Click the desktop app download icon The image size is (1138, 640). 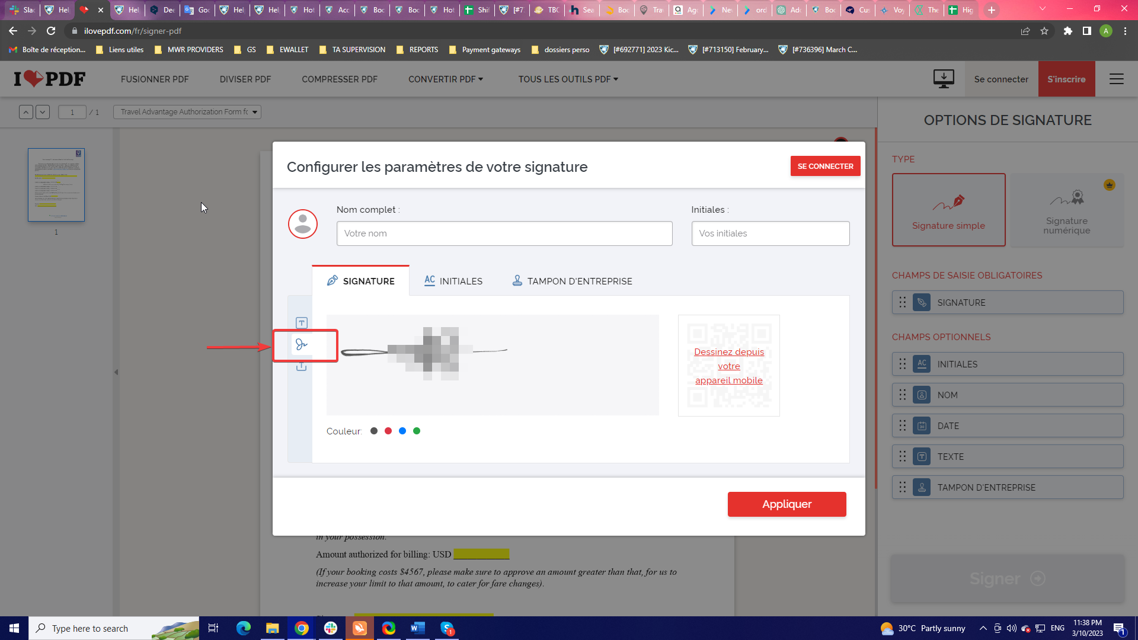pos(943,79)
